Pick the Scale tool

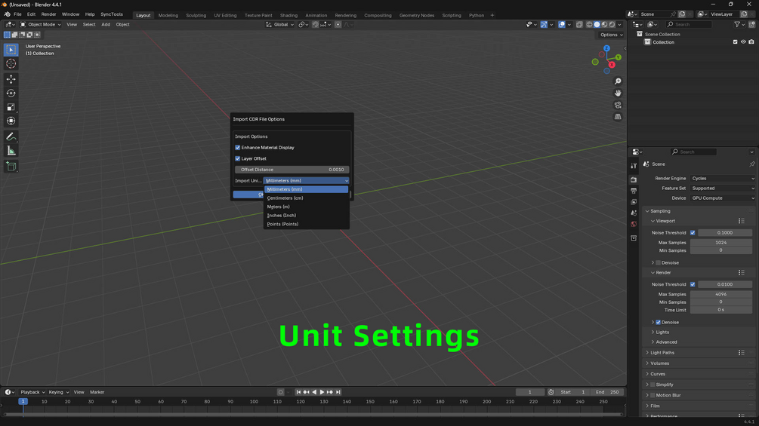11,107
